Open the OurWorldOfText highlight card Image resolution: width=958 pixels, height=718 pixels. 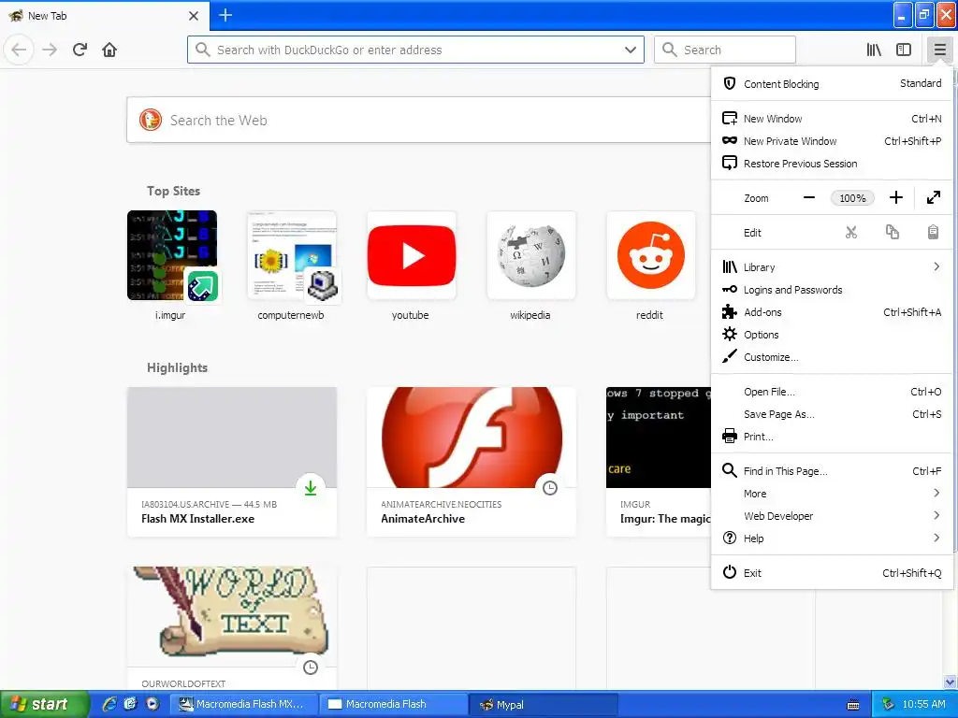tap(232, 627)
